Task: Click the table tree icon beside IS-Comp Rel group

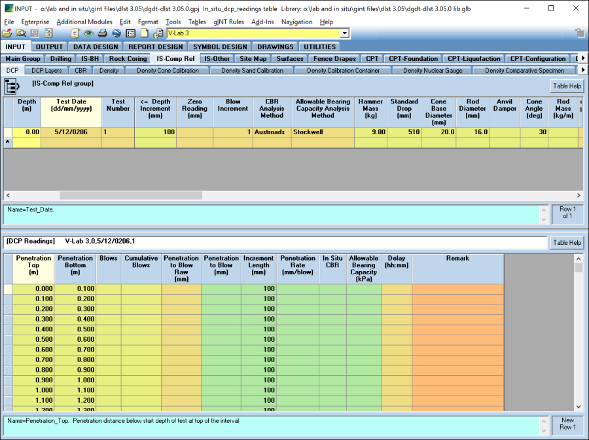Action: pyautogui.click(x=12, y=86)
